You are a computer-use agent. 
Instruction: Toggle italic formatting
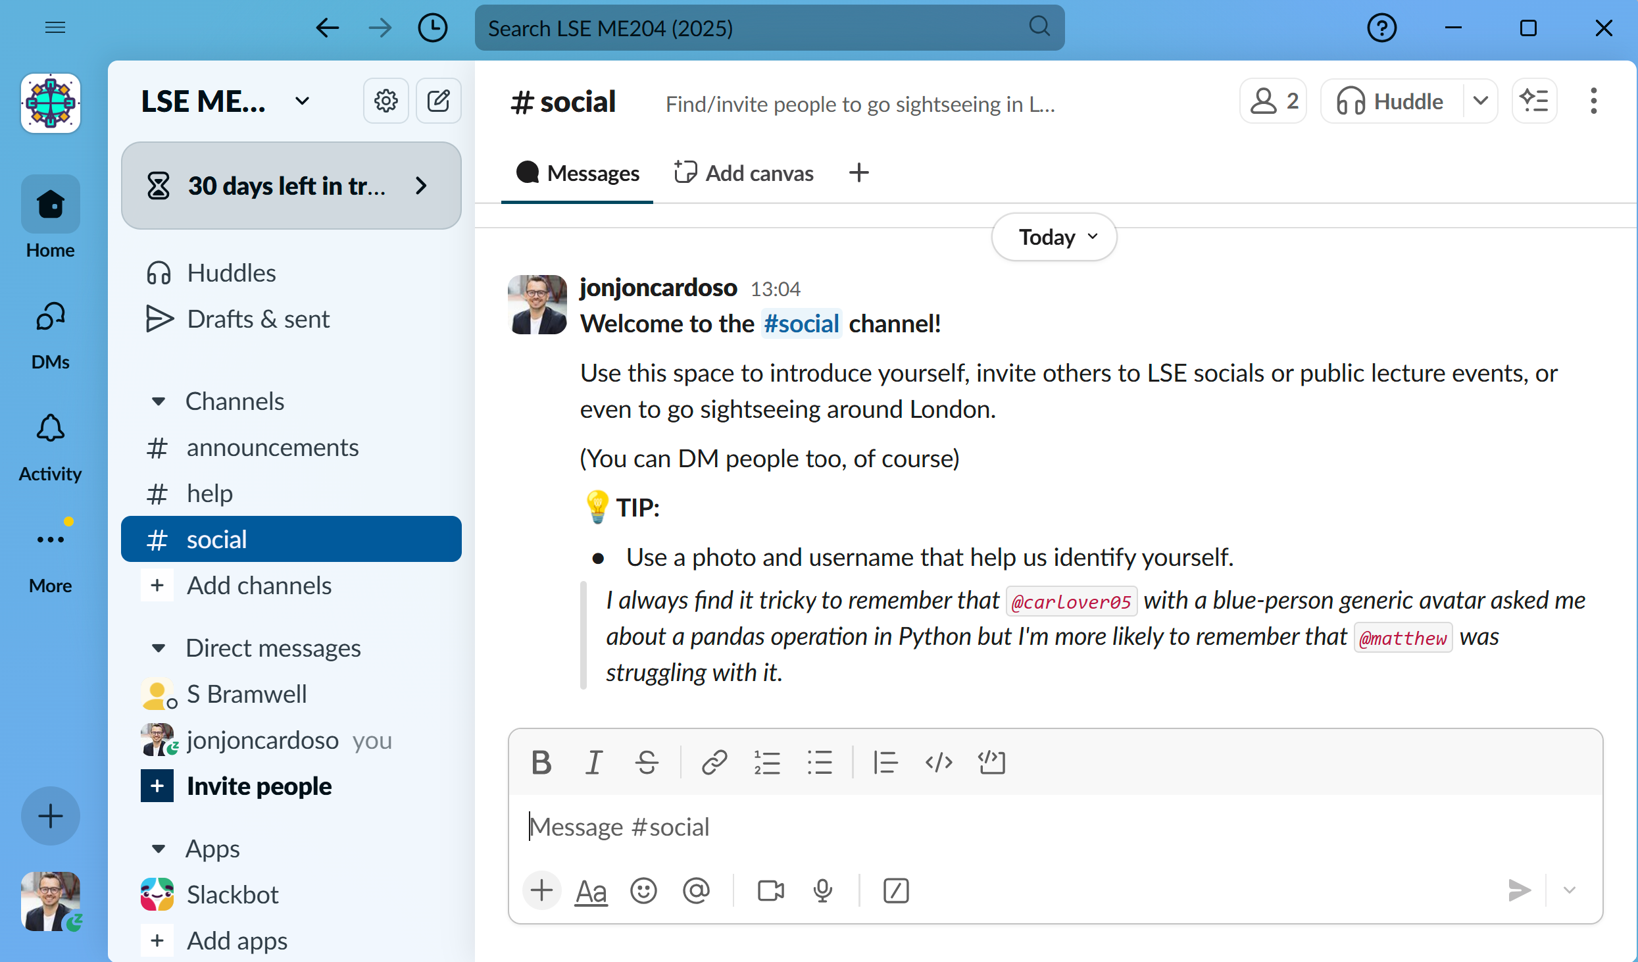(594, 763)
